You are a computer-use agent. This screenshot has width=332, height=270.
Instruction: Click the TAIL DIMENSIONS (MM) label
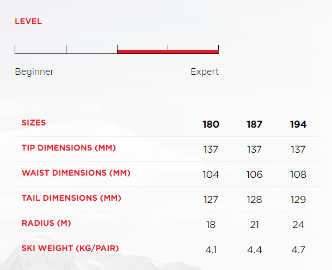[71, 198]
